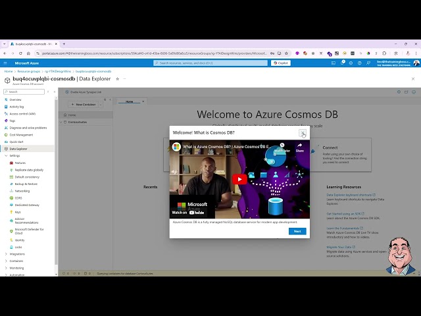
Task: Expand the ContosoSuites database node
Action: point(61,122)
